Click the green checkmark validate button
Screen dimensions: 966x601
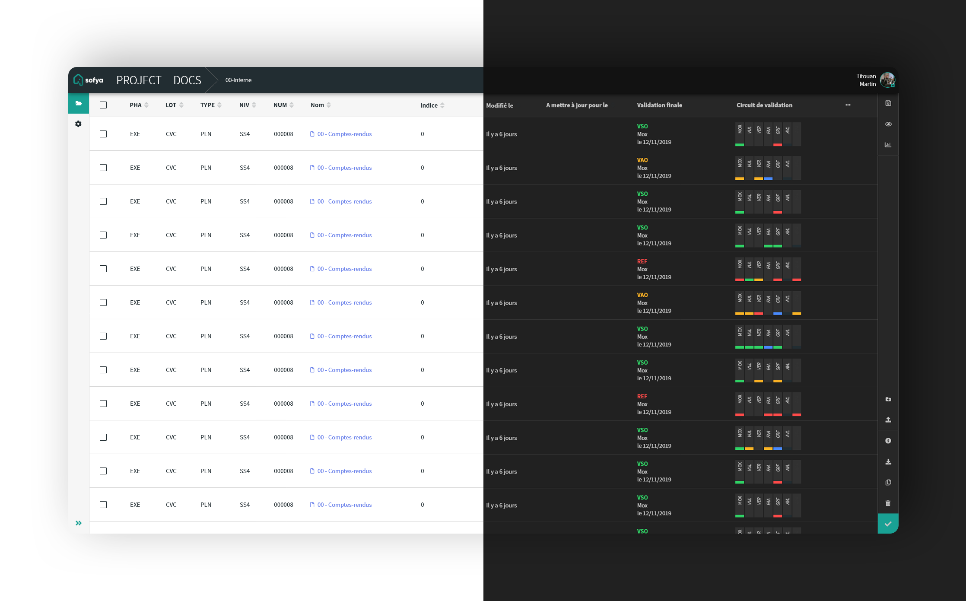point(888,524)
